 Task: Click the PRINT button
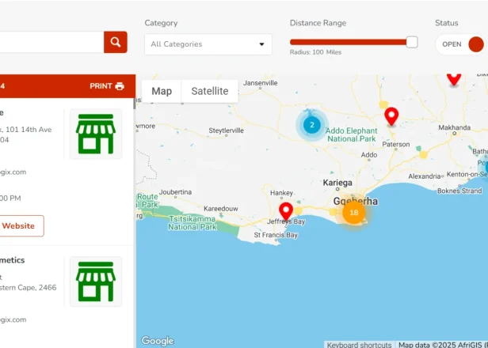[x=107, y=86]
